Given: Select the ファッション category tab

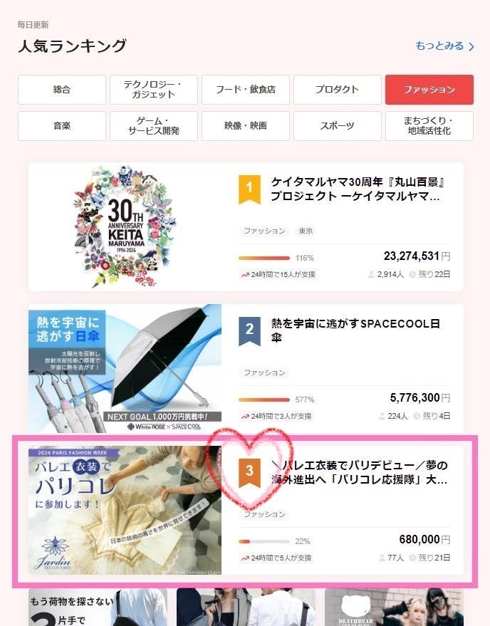Looking at the screenshot, I should [x=429, y=90].
